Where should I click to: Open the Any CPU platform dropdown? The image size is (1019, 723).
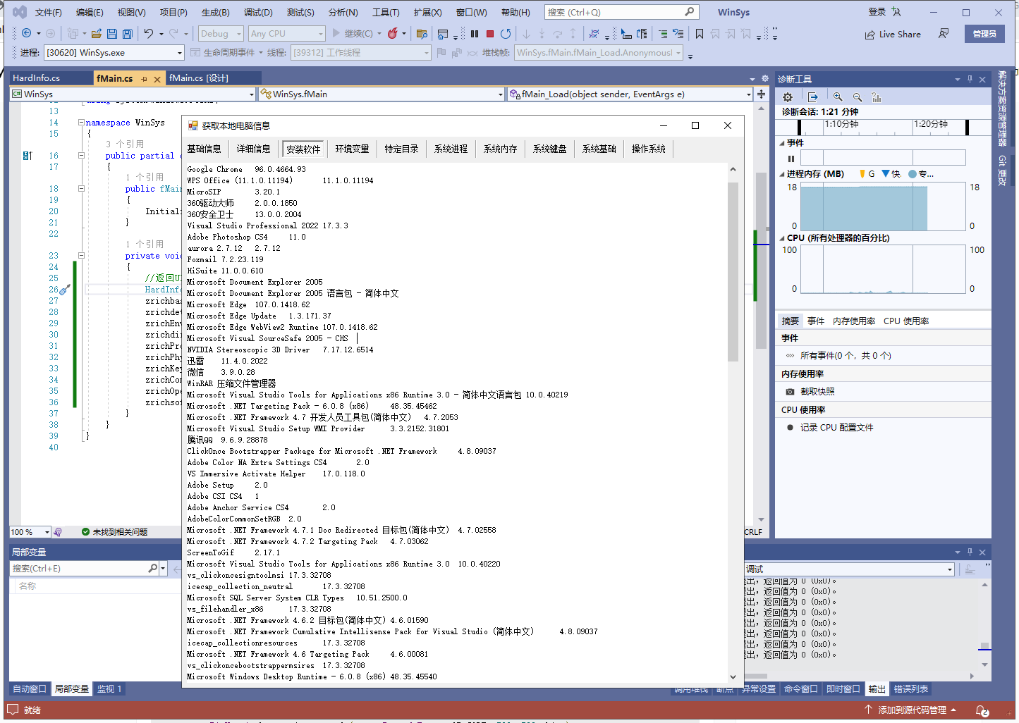click(x=287, y=33)
